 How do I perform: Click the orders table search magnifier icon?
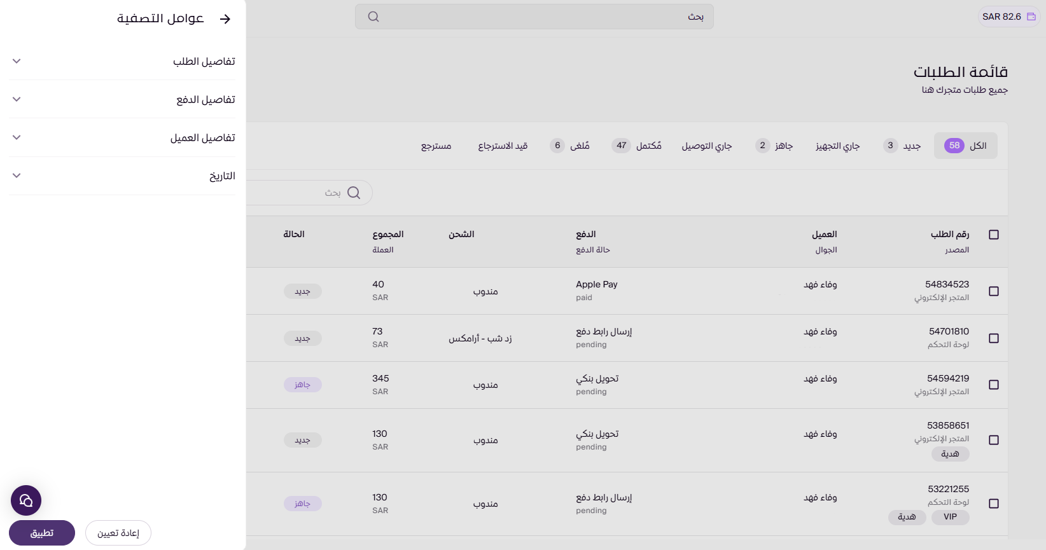(354, 193)
